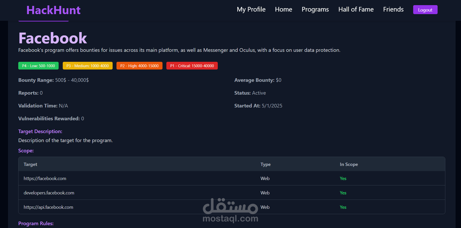Click the Target column header
This screenshot has height=228, width=461.
pyautogui.click(x=30, y=164)
